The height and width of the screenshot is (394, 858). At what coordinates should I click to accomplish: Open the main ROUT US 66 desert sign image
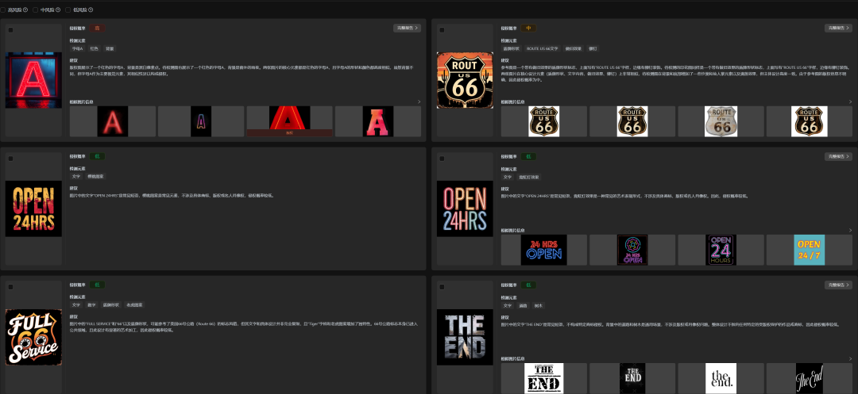(465, 80)
